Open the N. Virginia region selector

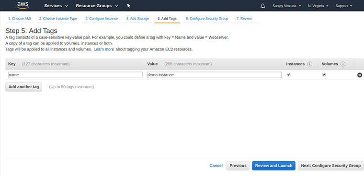point(318,6)
